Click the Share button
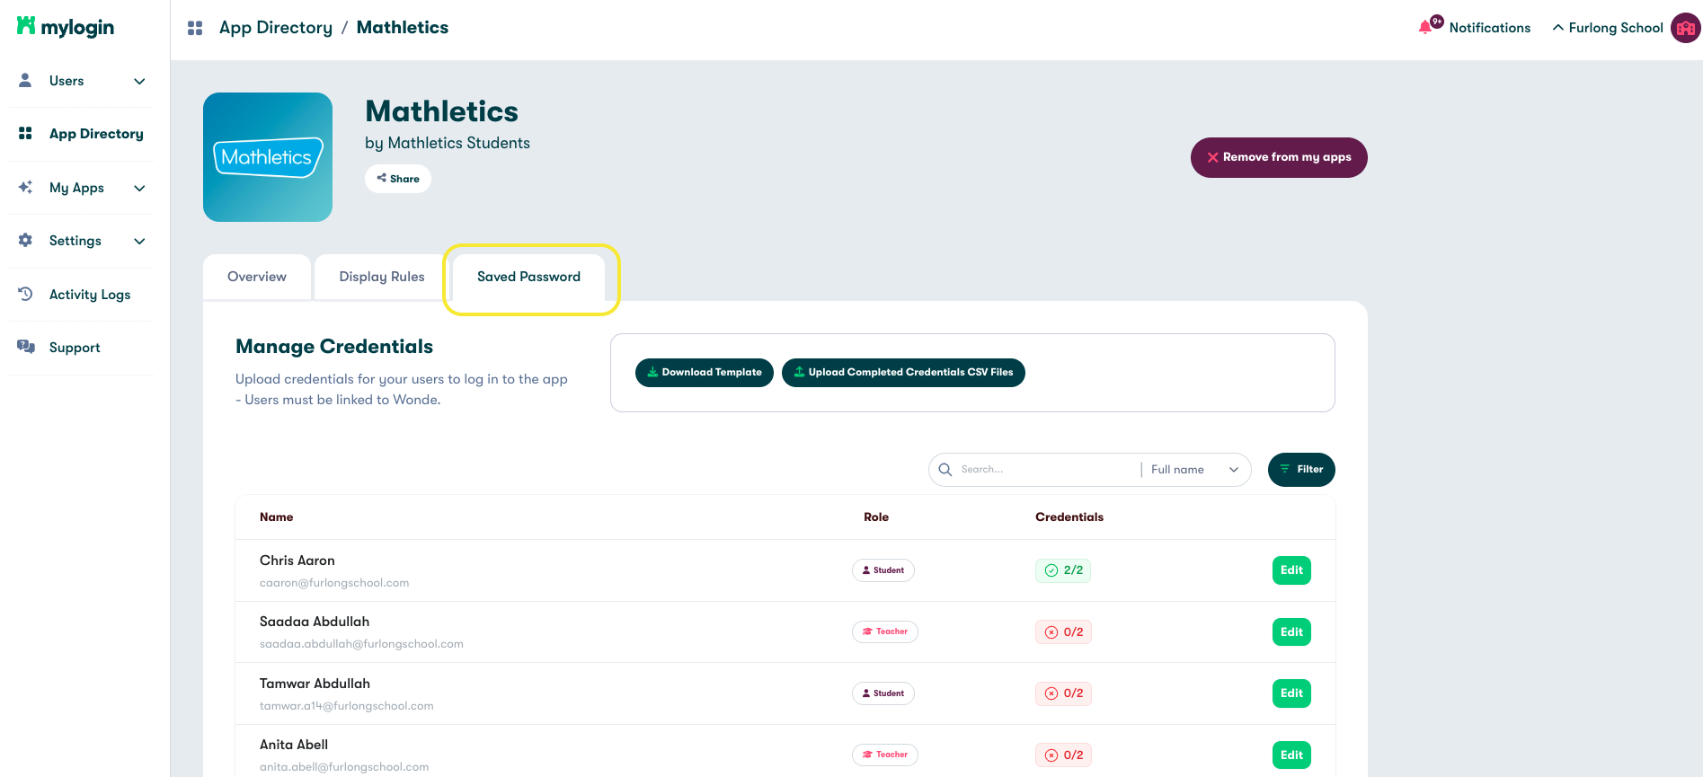The image size is (1703, 777). coord(398,179)
